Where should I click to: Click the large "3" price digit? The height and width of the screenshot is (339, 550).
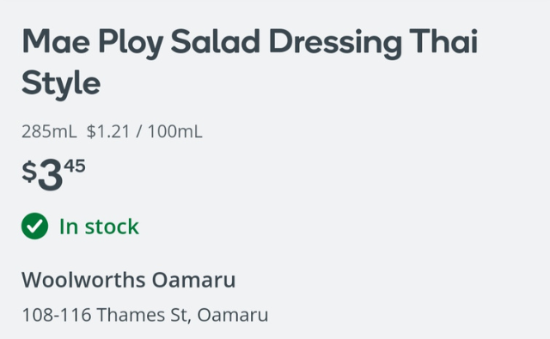[x=50, y=174]
